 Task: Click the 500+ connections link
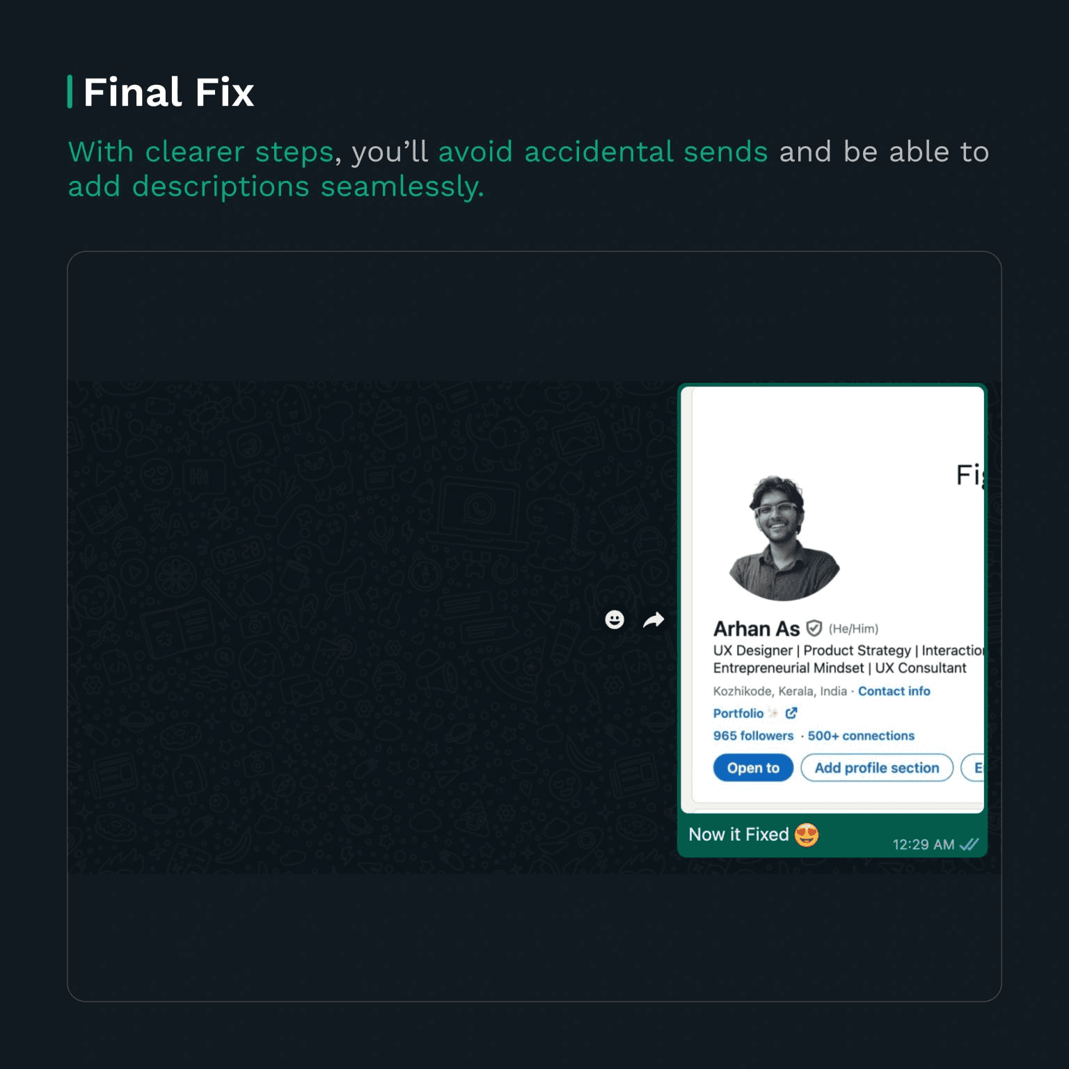861,736
